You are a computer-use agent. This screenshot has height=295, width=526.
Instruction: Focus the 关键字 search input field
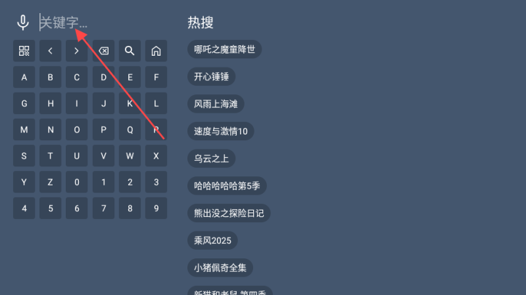tap(104, 22)
